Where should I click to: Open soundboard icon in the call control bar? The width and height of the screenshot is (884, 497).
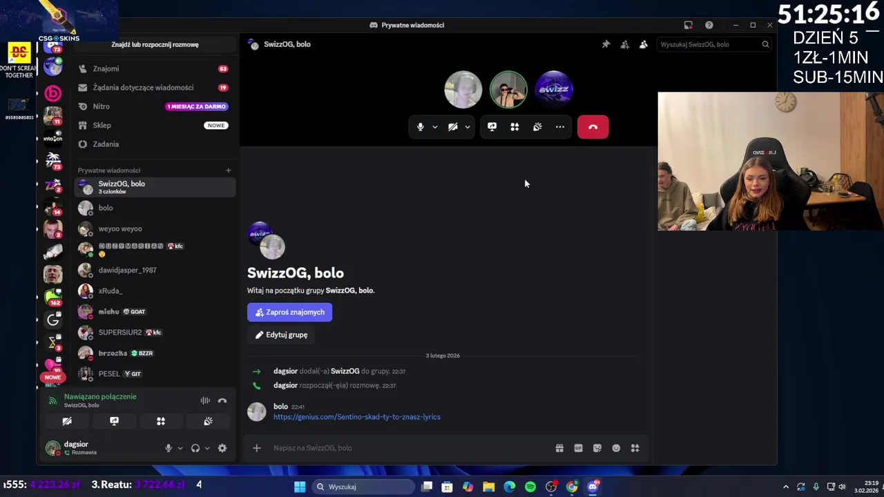pyautogui.click(x=537, y=127)
